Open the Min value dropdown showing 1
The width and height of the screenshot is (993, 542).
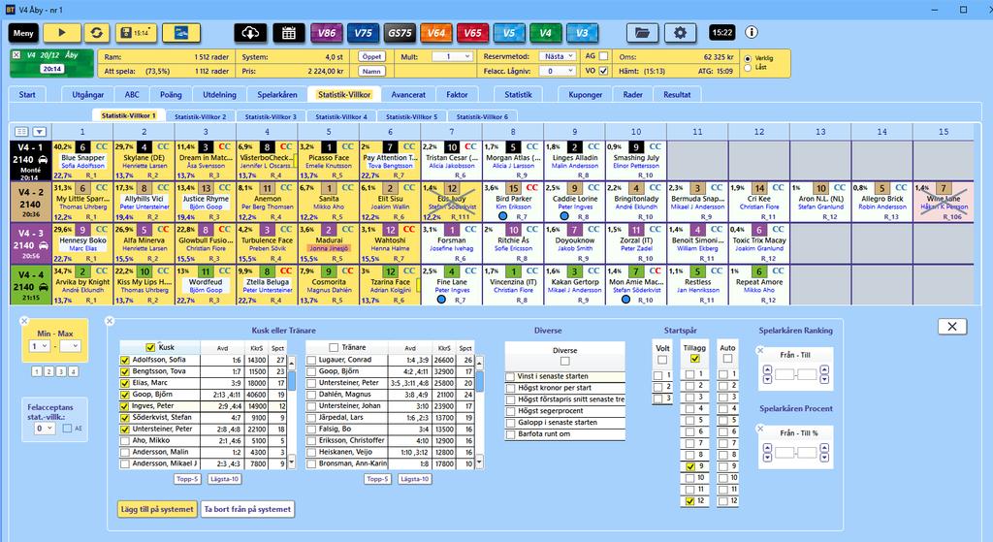[39, 346]
